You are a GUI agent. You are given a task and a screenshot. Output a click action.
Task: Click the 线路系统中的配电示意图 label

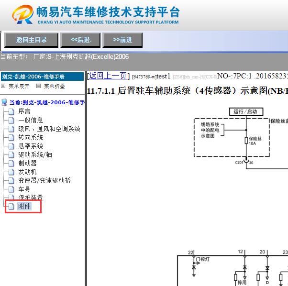pyautogui.click(x=210, y=130)
